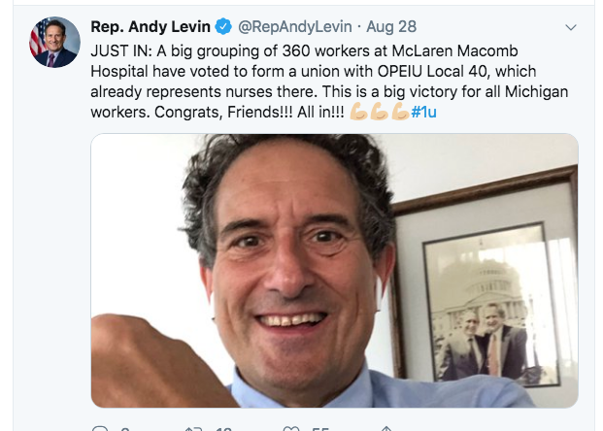This screenshot has width=603, height=431.
Task: Retweet using the retweet arrows icon
Action: [193, 427]
